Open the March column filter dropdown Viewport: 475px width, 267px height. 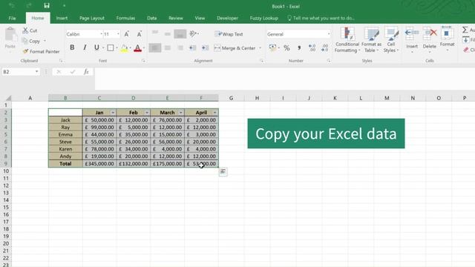(x=181, y=113)
